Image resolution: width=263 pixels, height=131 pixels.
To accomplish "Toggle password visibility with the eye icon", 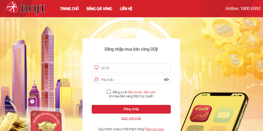I will coord(166,80).
